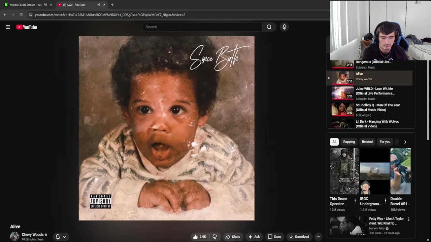The image size is (431, 242).
Task: Click the Alive video title text
Action: point(15,227)
